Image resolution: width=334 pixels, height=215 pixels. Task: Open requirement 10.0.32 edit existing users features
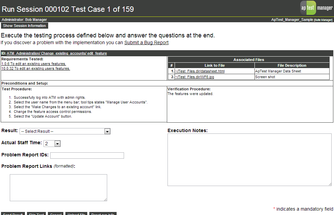tap(36, 68)
